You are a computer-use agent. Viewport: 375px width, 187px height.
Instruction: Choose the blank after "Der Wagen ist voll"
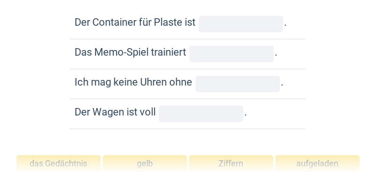coord(201,114)
